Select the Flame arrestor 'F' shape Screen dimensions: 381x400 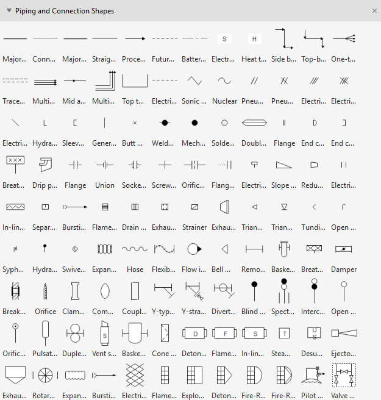pos(224,333)
